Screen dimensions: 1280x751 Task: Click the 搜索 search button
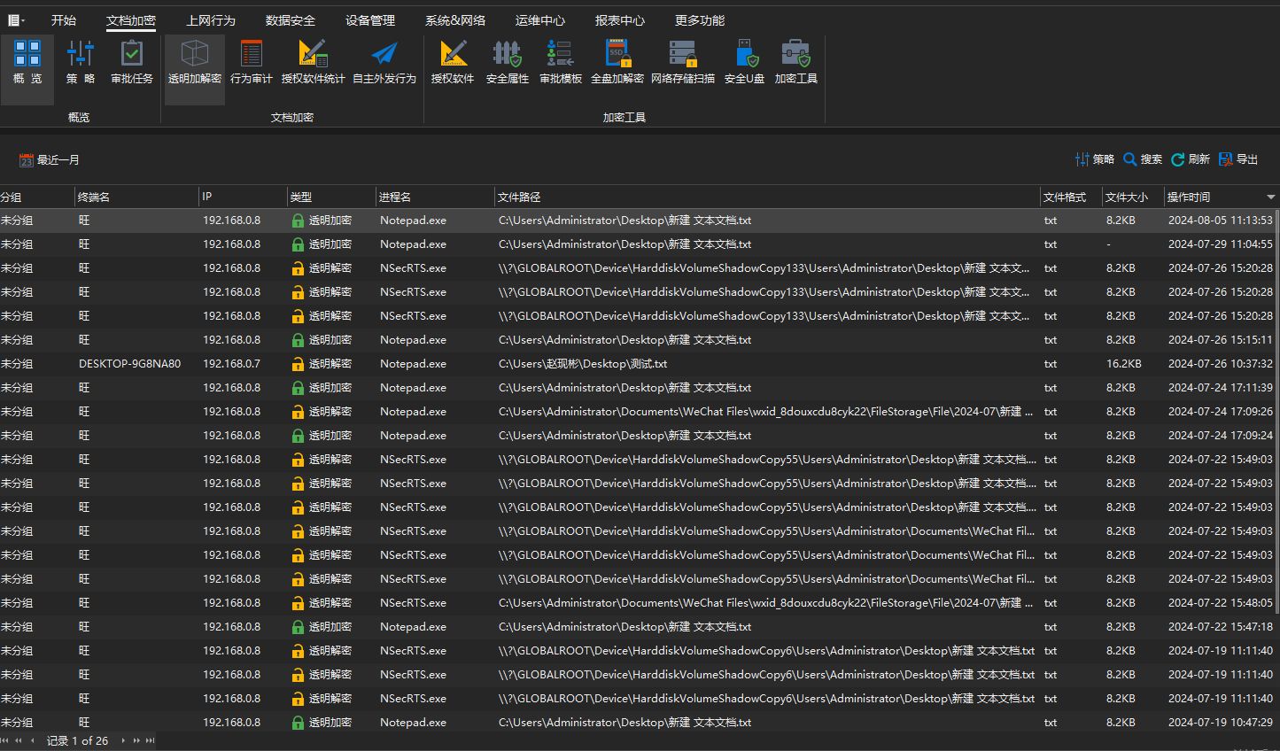click(1143, 159)
